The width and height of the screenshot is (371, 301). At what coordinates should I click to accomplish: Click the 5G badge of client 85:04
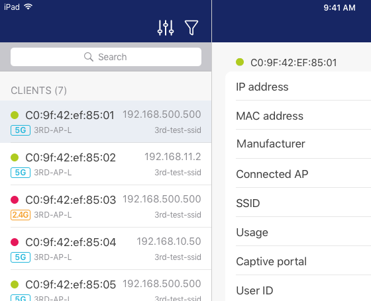click(21, 257)
